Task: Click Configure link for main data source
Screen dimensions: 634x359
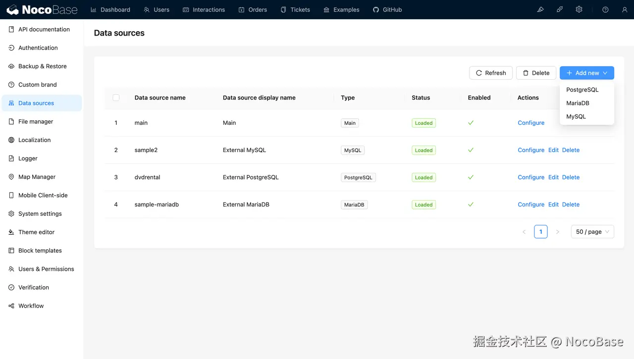Action: (x=531, y=123)
